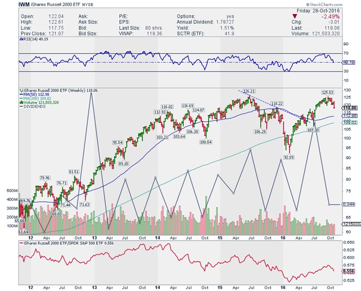Click the 103.21 low price label
361x291 pixels.
(x=162, y=137)
